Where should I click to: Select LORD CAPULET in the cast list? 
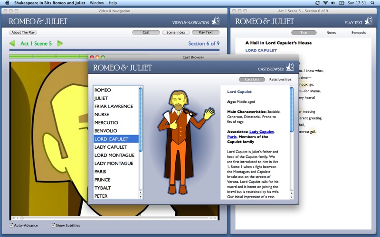pyautogui.click(x=116, y=139)
